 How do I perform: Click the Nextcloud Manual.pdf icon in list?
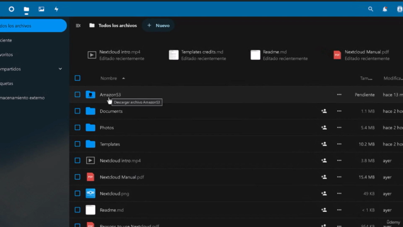pyautogui.click(x=91, y=177)
